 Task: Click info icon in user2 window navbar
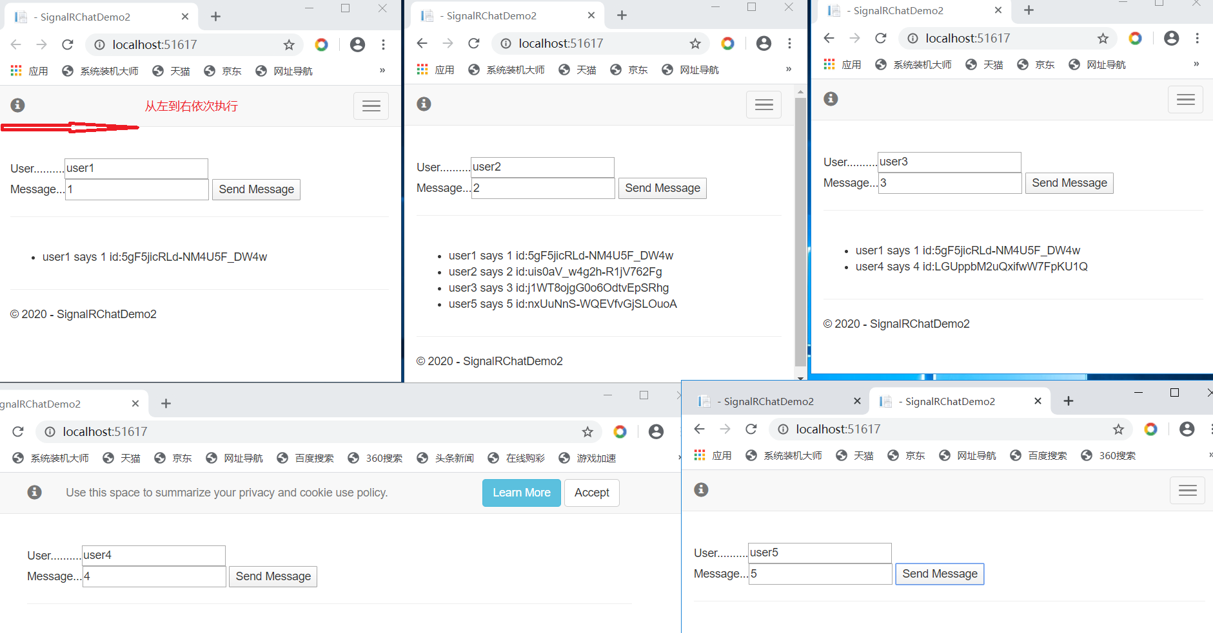click(424, 104)
